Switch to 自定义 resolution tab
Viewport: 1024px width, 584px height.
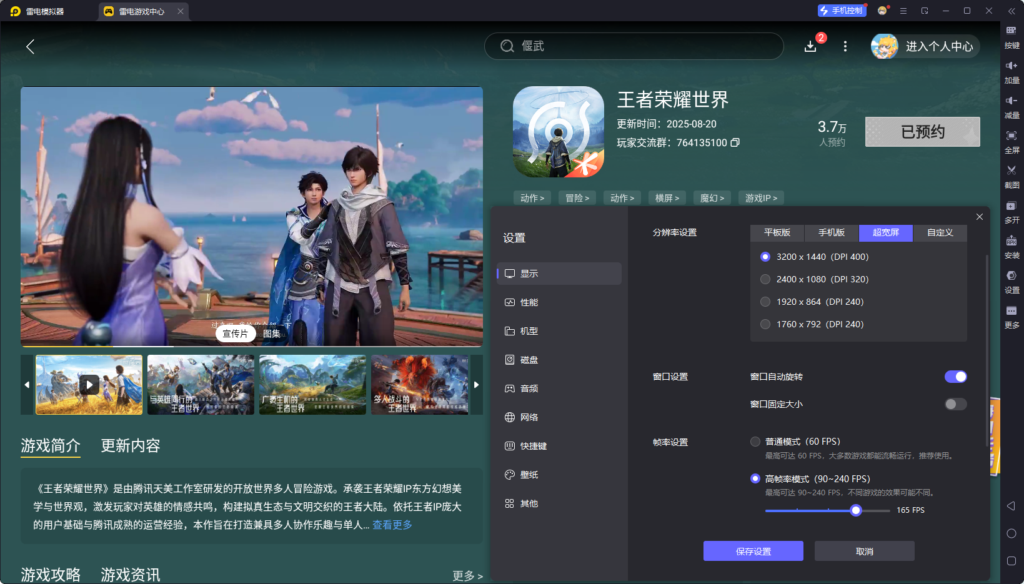(x=940, y=233)
